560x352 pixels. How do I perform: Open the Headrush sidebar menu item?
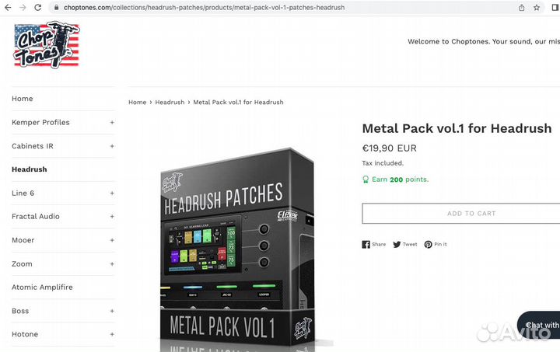pyautogui.click(x=30, y=169)
